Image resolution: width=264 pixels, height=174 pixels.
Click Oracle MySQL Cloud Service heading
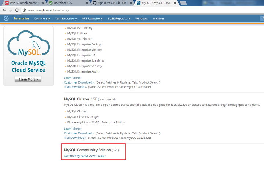[29, 66]
